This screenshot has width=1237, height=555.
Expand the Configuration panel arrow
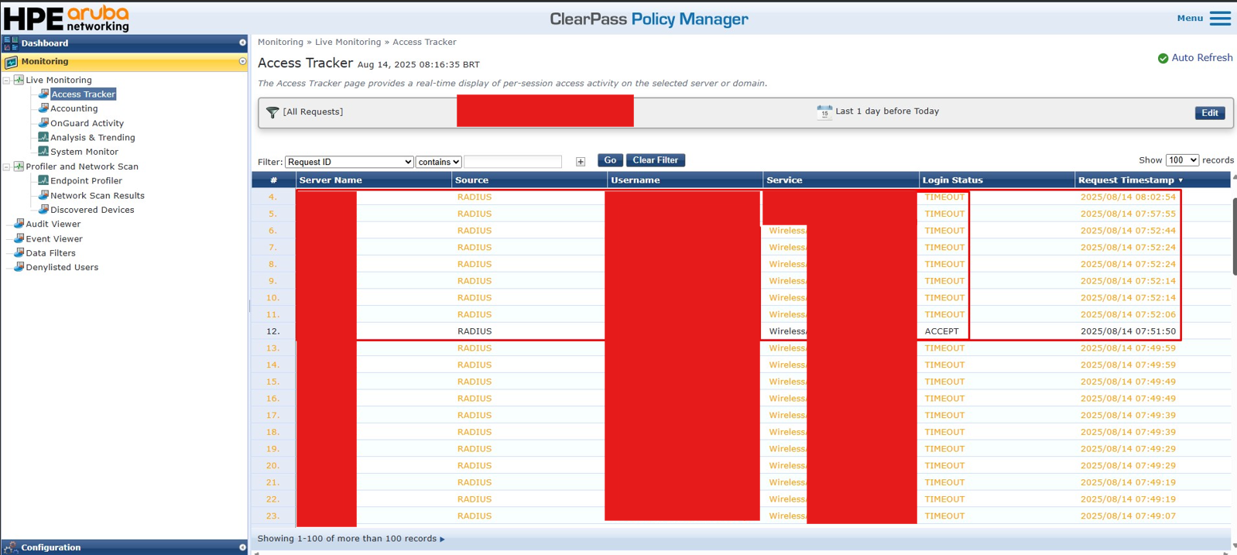click(242, 547)
